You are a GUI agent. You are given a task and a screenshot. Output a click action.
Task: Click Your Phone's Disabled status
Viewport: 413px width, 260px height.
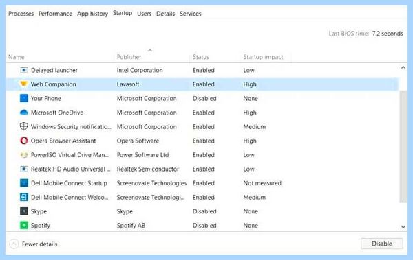tap(204, 99)
